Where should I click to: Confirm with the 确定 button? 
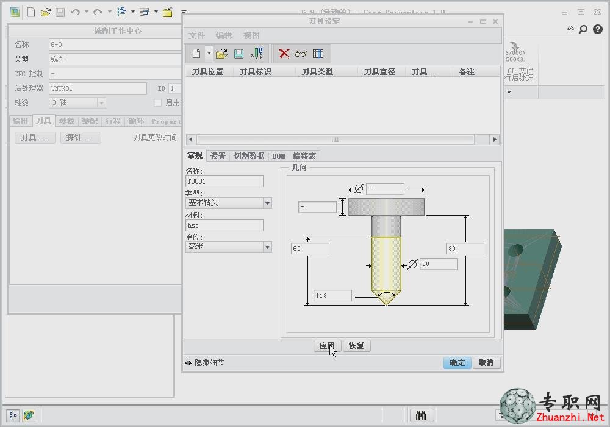457,363
